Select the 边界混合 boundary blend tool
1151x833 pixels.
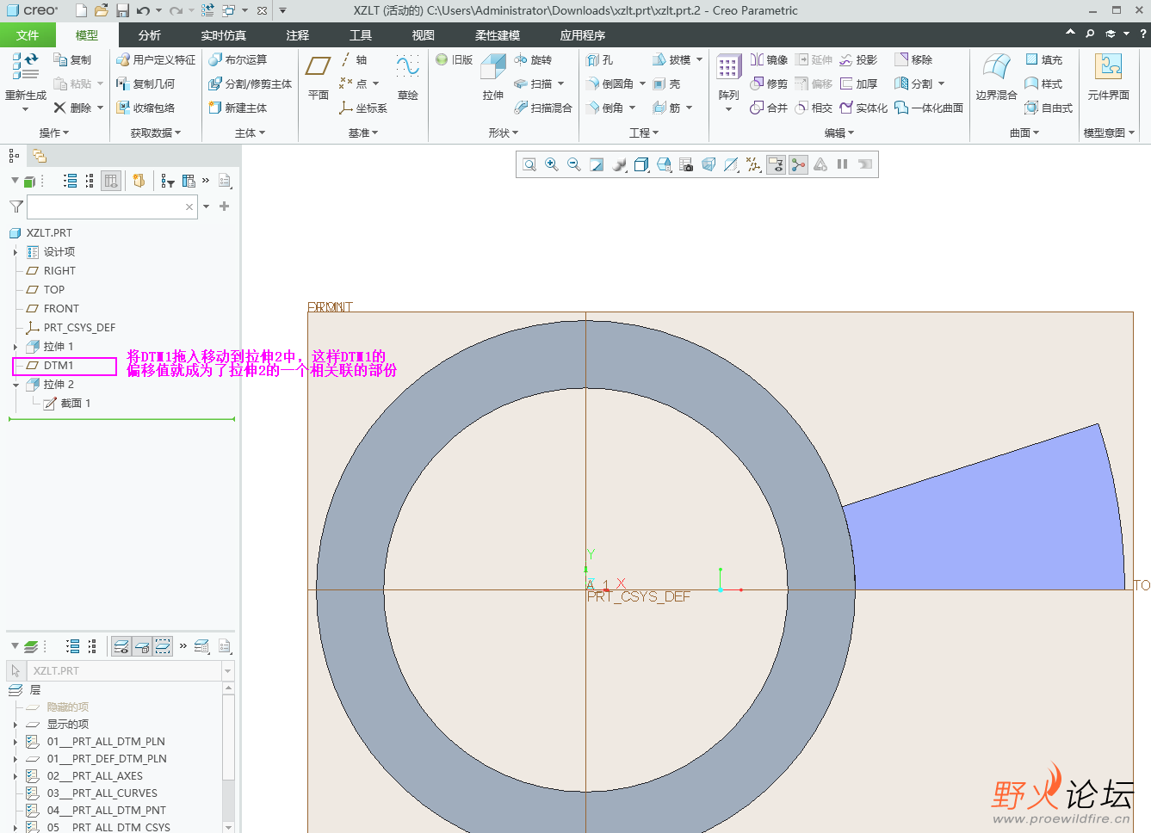click(996, 77)
